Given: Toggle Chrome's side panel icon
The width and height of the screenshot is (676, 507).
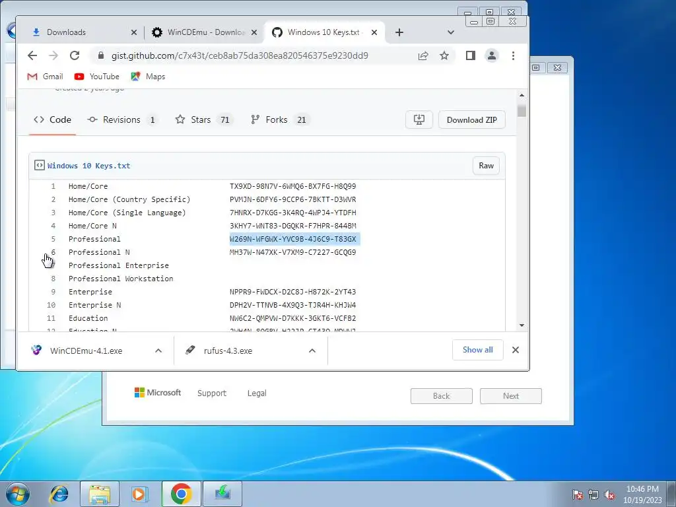Looking at the screenshot, I should [470, 55].
